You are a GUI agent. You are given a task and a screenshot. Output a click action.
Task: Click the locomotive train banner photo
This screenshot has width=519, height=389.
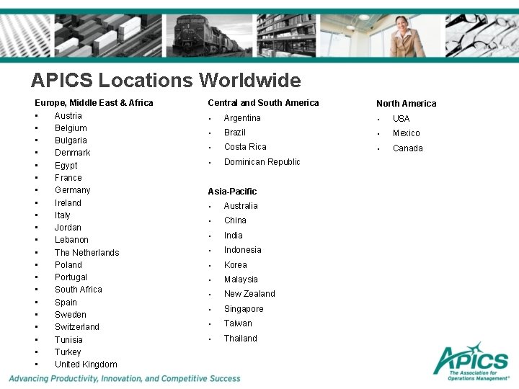pos(209,36)
